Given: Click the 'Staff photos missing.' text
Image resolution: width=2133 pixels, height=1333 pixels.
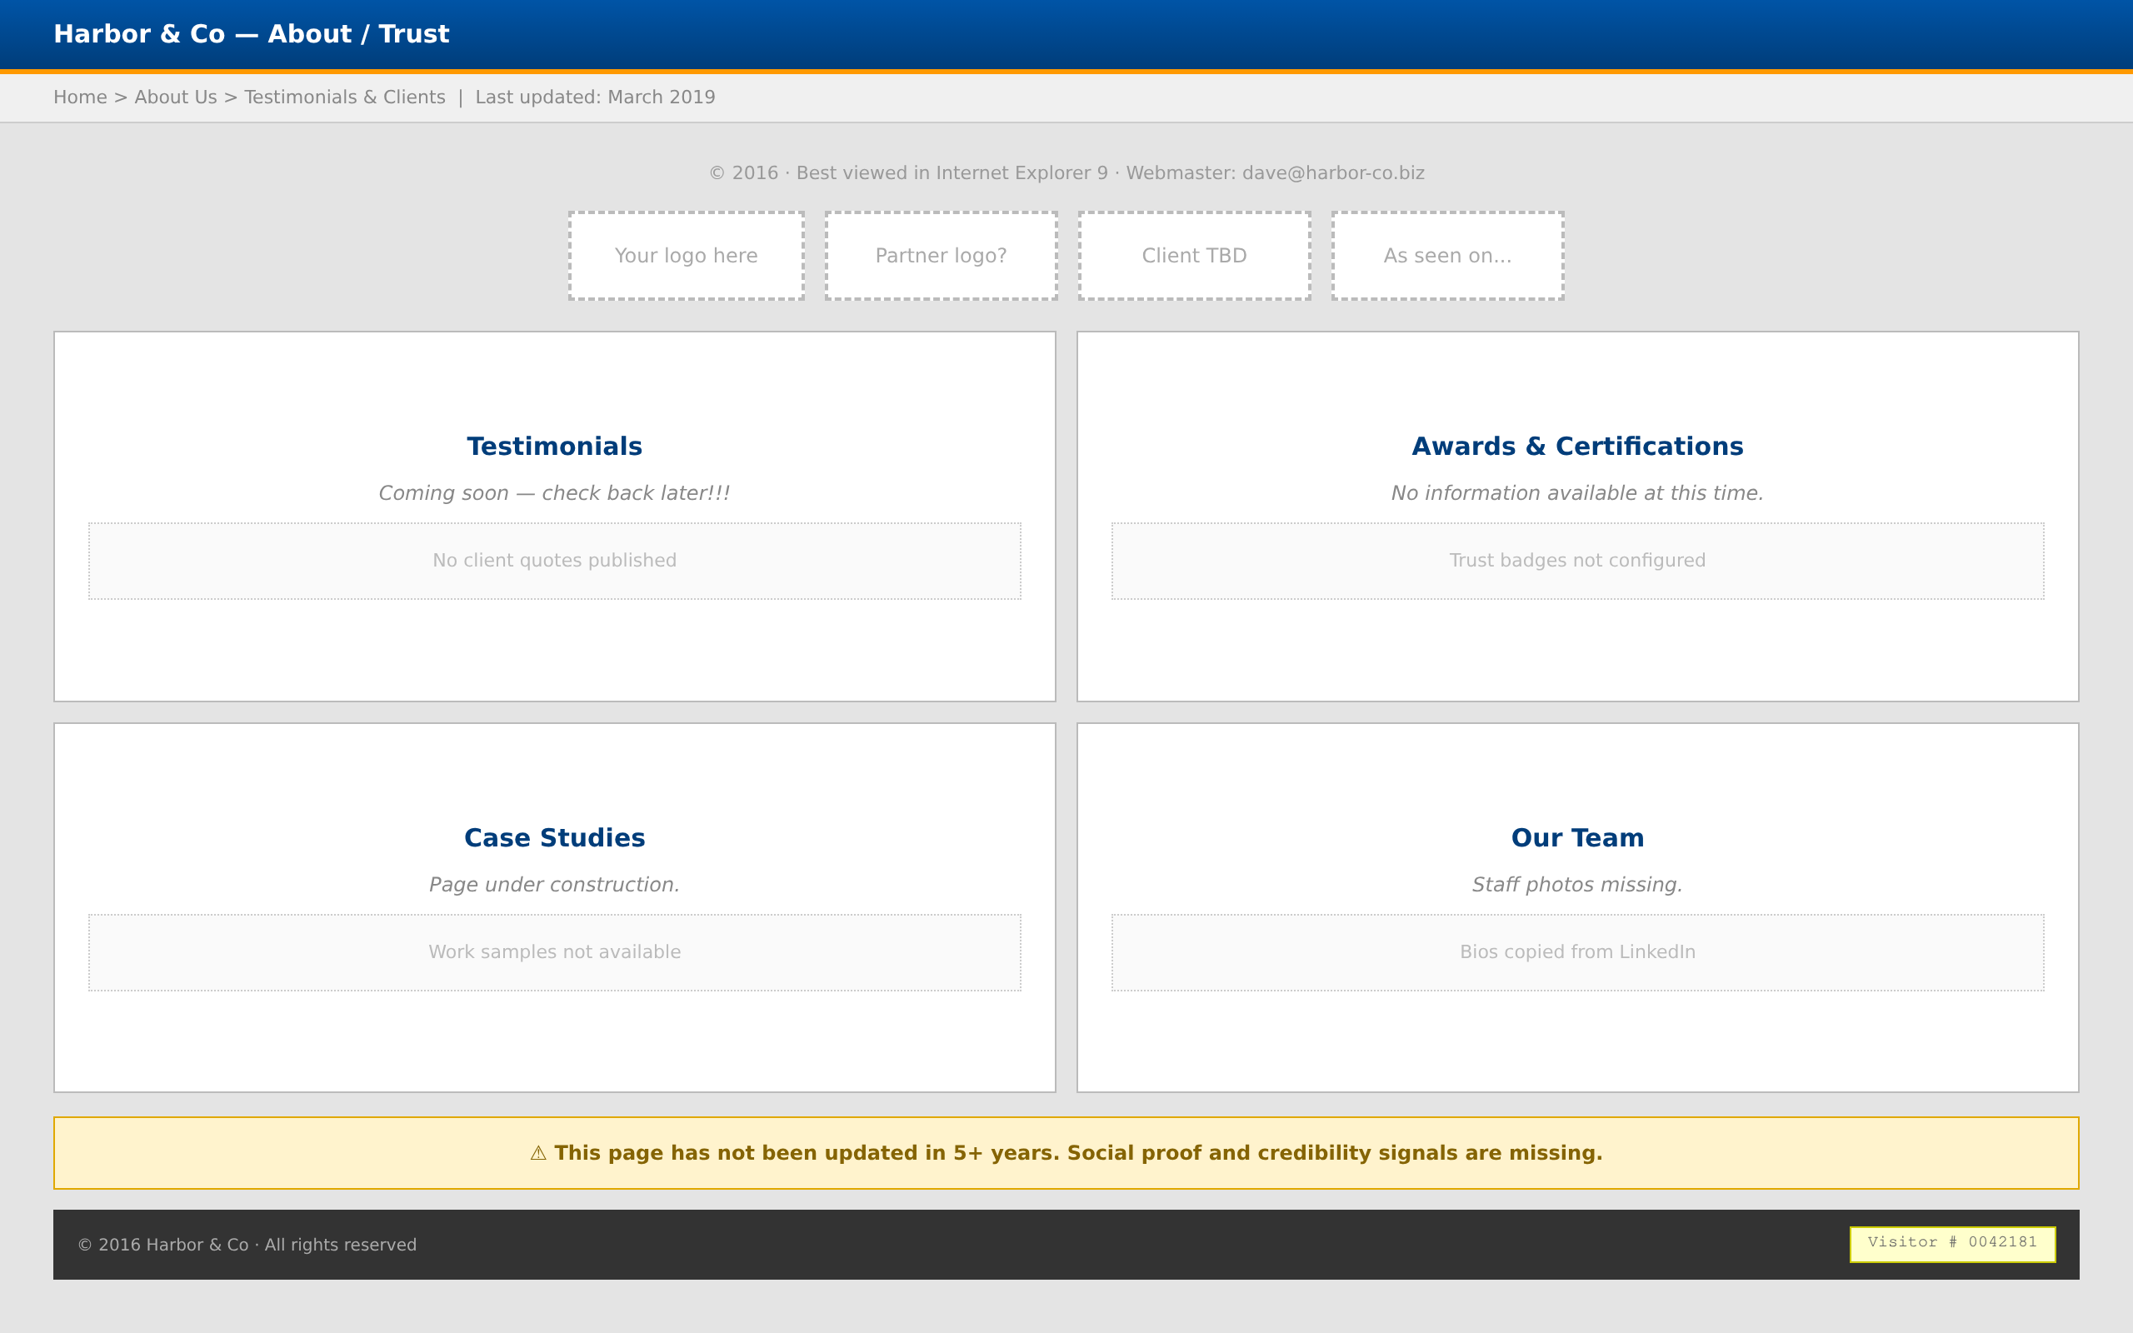Looking at the screenshot, I should coord(1578,884).
